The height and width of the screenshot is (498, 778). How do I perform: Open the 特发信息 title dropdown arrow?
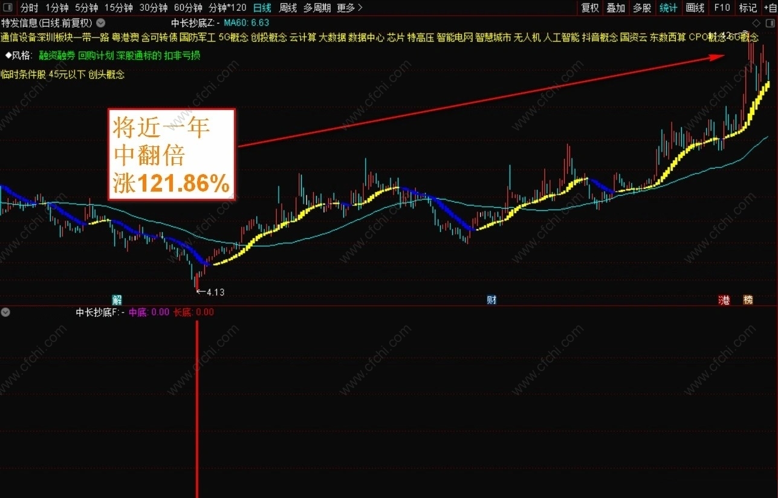tap(101, 23)
